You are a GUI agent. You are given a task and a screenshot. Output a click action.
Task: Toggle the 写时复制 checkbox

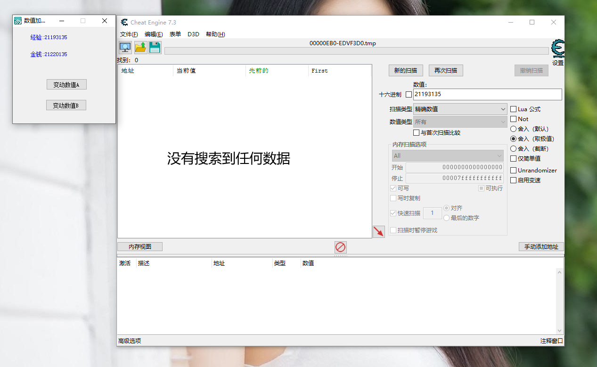393,198
